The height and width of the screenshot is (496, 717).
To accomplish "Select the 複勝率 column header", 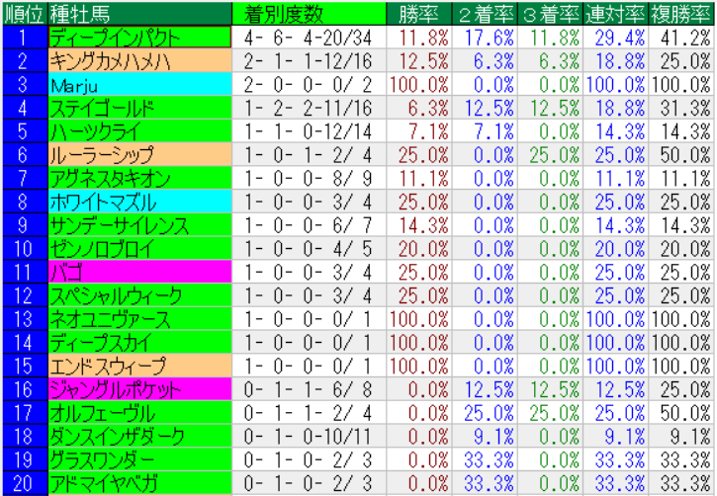I will (682, 14).
